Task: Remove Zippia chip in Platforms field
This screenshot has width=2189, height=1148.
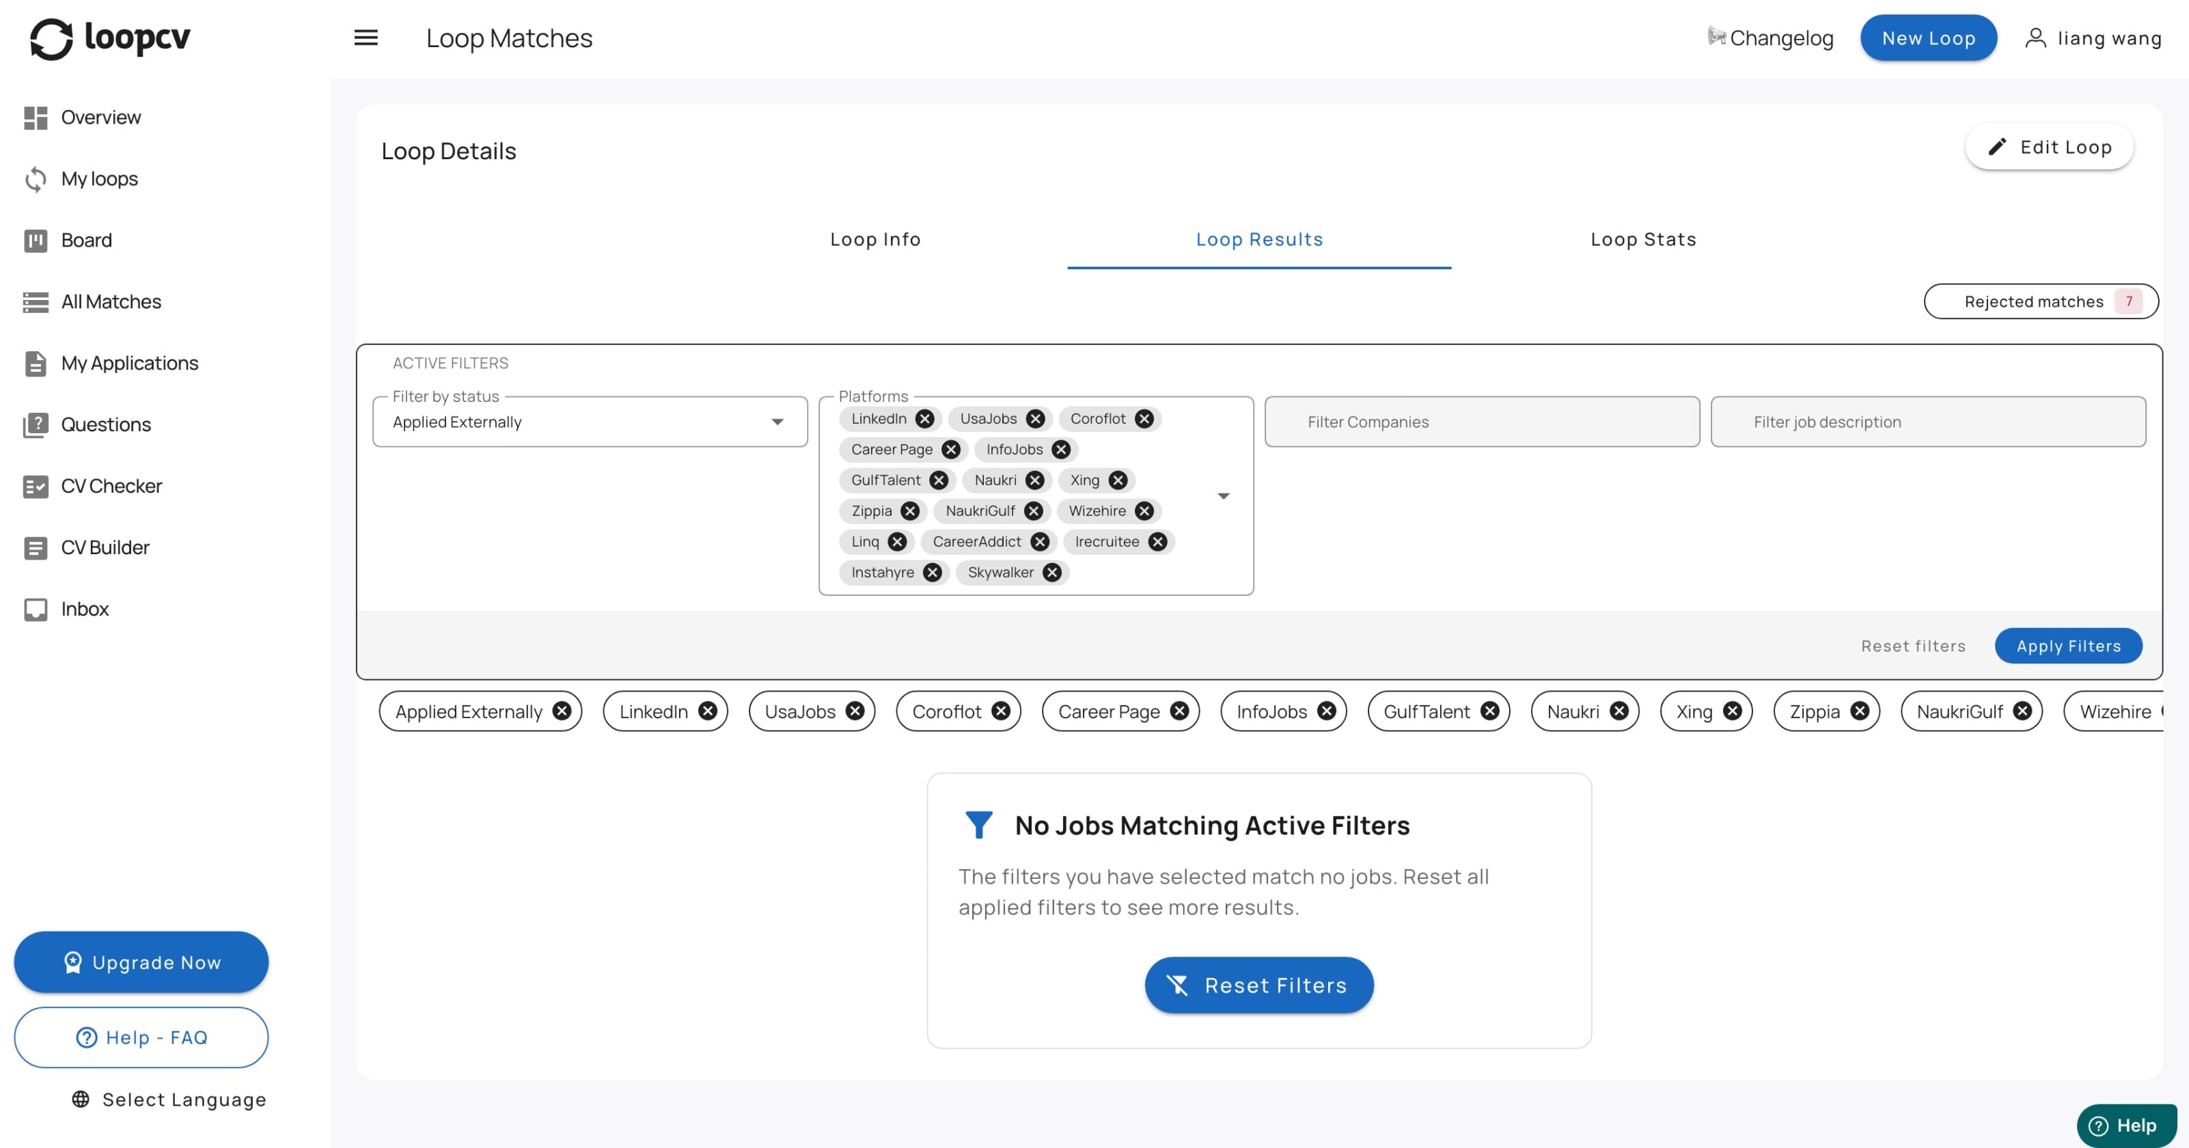Action: pos(910,510)
